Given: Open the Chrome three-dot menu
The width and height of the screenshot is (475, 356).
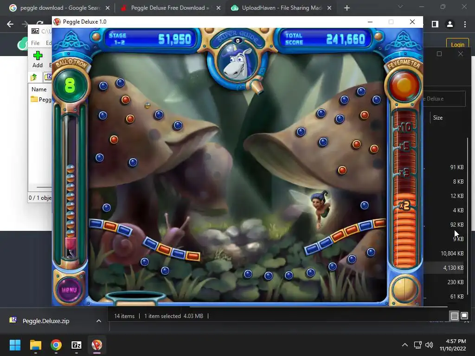Looking at the screenshot, I should (x=465, y=24).
